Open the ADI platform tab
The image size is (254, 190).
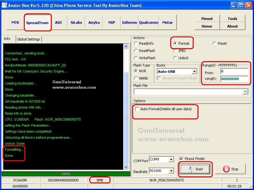coord(58,22)
